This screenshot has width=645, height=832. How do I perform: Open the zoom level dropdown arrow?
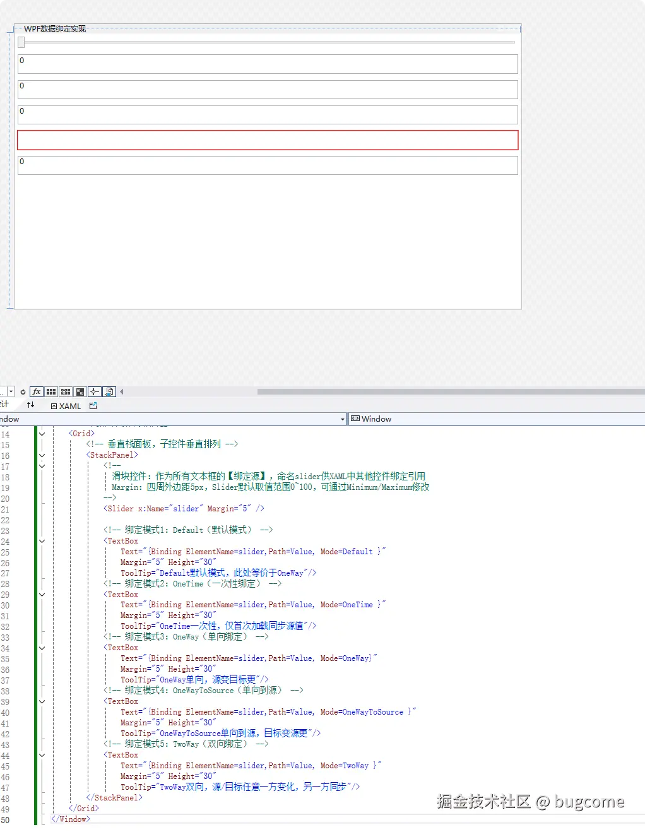pyautogui.click(x=11, y=392)
